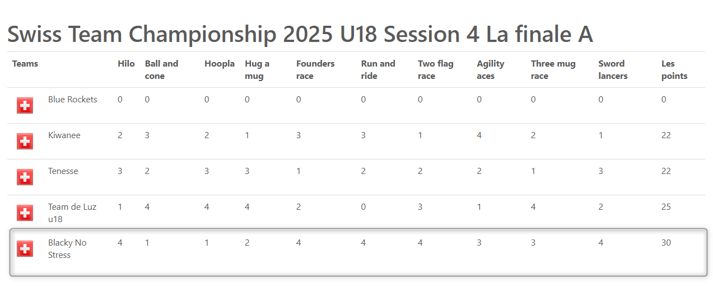Click the flag icon for Team de Luz u18
The height and width of the screenshot is (287, 713).
click(x=25, y=213)
